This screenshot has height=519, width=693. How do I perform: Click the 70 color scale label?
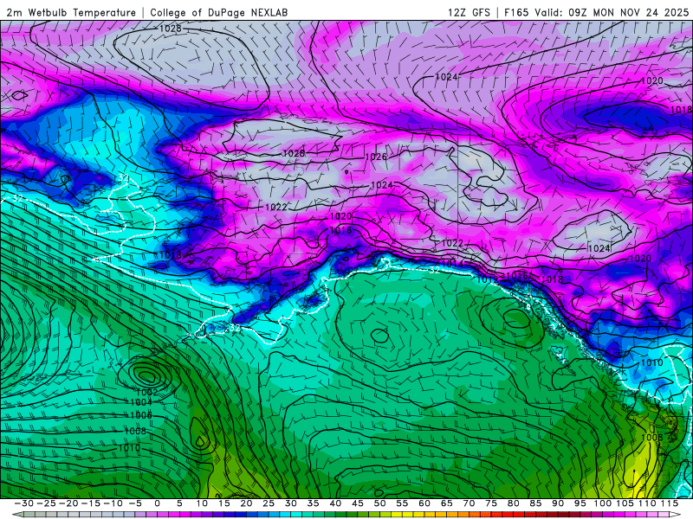tap(469, 503)
